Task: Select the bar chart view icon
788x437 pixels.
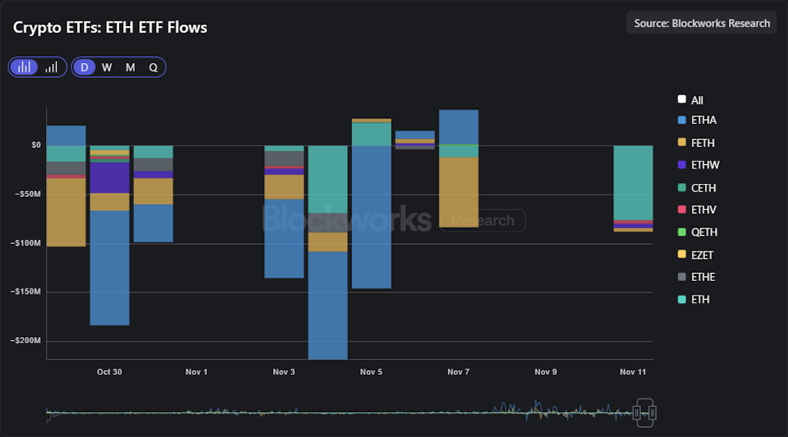Action: [x=24, y=67]
